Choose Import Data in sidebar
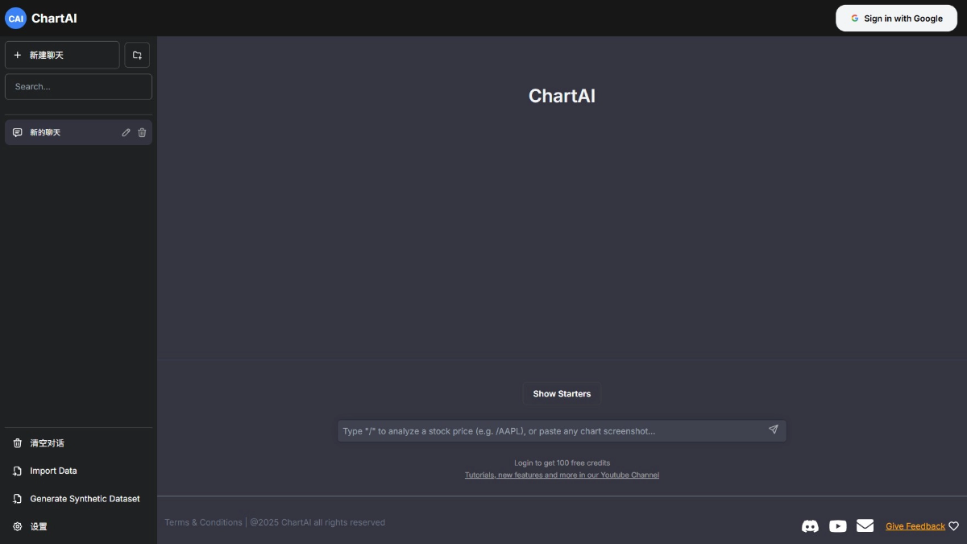This screenshot has width=967, height=544. pos(78,471)
